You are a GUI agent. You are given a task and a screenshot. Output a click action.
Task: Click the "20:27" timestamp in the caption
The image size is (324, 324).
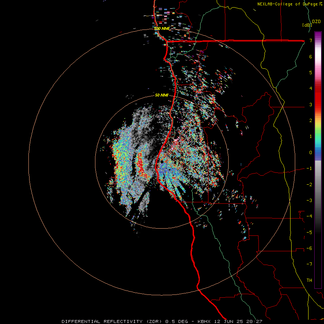[254, 321]
